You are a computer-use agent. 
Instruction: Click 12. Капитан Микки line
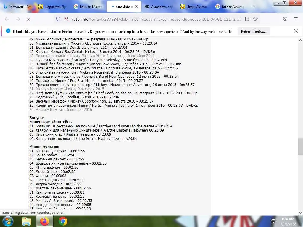click(x=92, y=52)
